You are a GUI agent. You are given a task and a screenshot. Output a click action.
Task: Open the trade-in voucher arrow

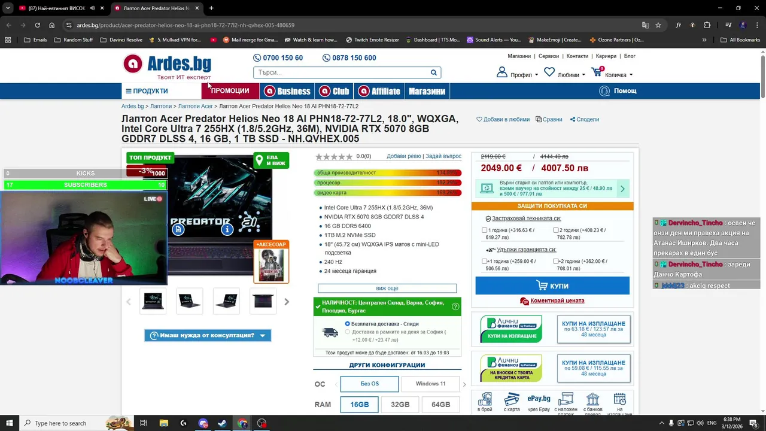(622, 189)
